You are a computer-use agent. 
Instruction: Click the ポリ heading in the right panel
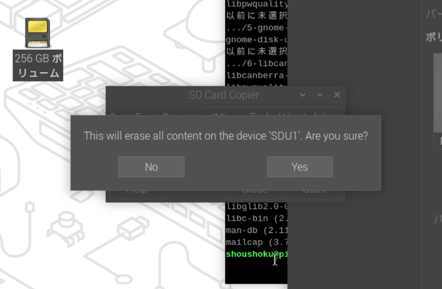coord(434,37)
